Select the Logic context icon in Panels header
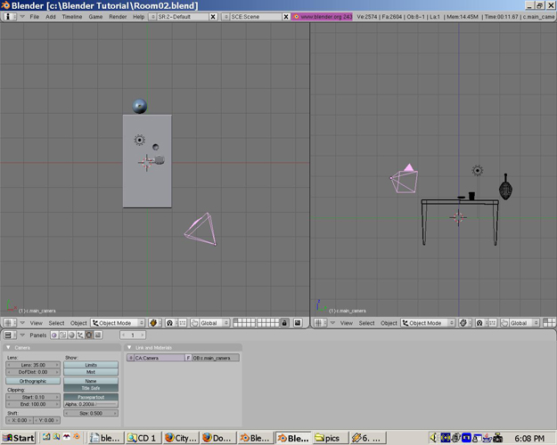 coord(54,335)
